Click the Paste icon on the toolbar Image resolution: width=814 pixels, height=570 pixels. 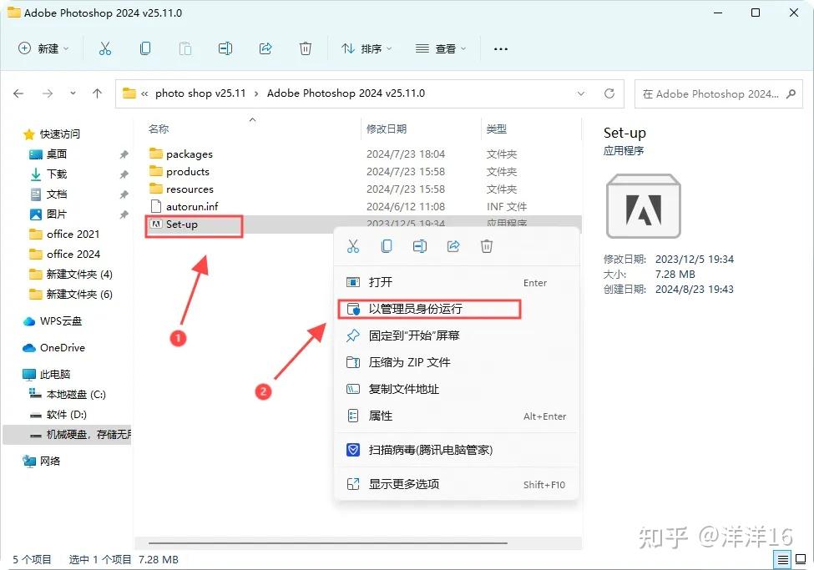pos(185,48)
